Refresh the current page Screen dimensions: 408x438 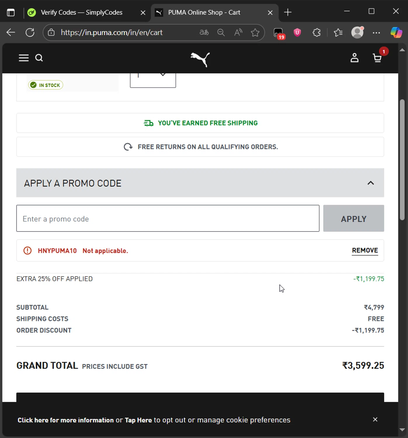30,32
